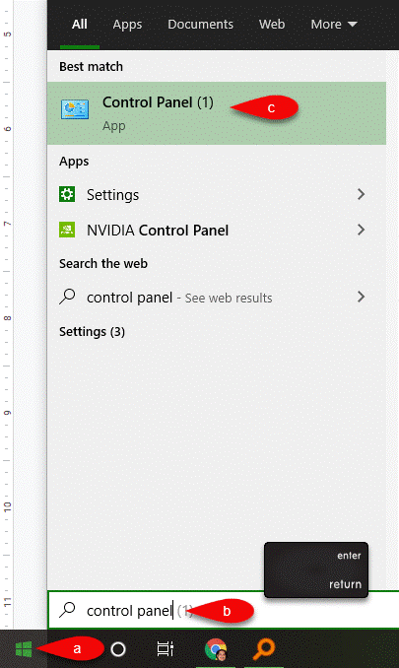Switch to the Web tab
The height and width of the screenshot is (668, 399).
(272, 25)
